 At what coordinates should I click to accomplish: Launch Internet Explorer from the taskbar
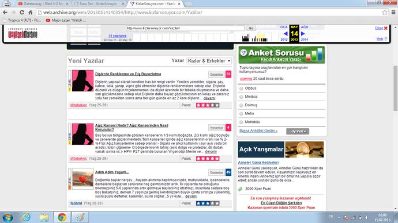tap(26, 217)
